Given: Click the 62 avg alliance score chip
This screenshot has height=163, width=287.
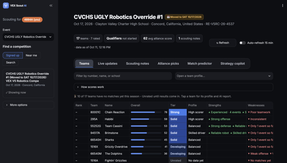Looking at the screenshot, I should (158, 38).
